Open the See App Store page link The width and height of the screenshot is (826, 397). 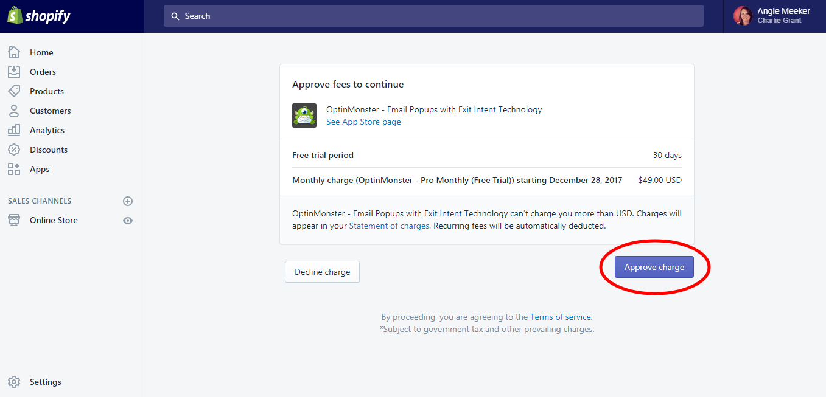pos(363,122)
